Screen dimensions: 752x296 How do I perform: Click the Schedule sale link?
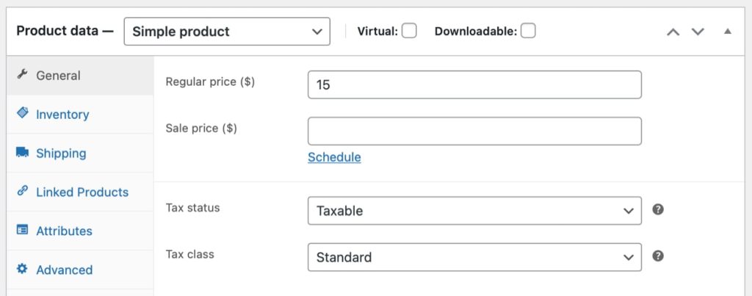pos(334,157)
